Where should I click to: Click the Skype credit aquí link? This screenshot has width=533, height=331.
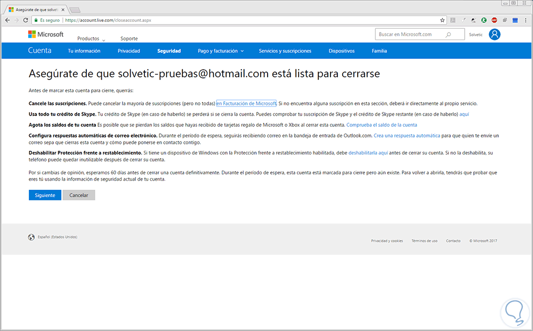coord(464,114)
